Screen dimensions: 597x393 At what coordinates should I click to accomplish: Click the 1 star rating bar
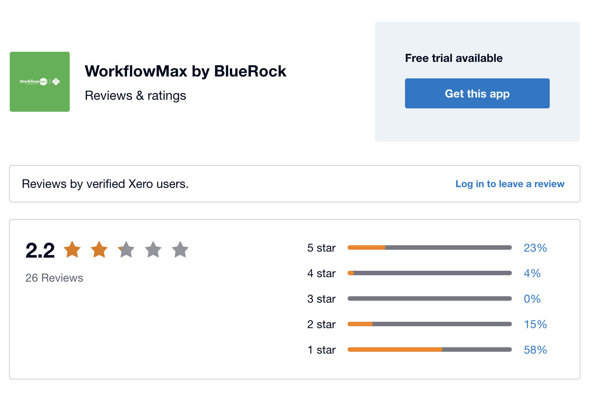tap(430, 349)
